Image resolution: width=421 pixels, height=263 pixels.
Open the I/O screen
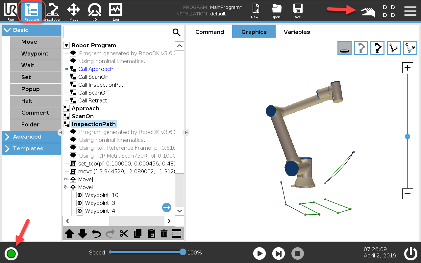(94, 10)
